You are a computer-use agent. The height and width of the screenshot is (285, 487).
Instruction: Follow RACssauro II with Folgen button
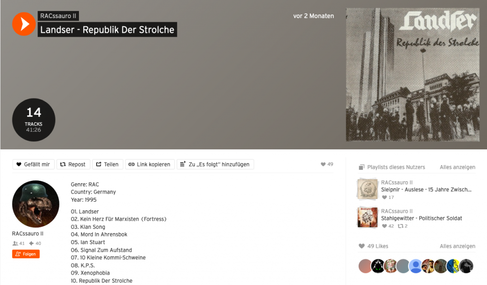coord(26,254)
